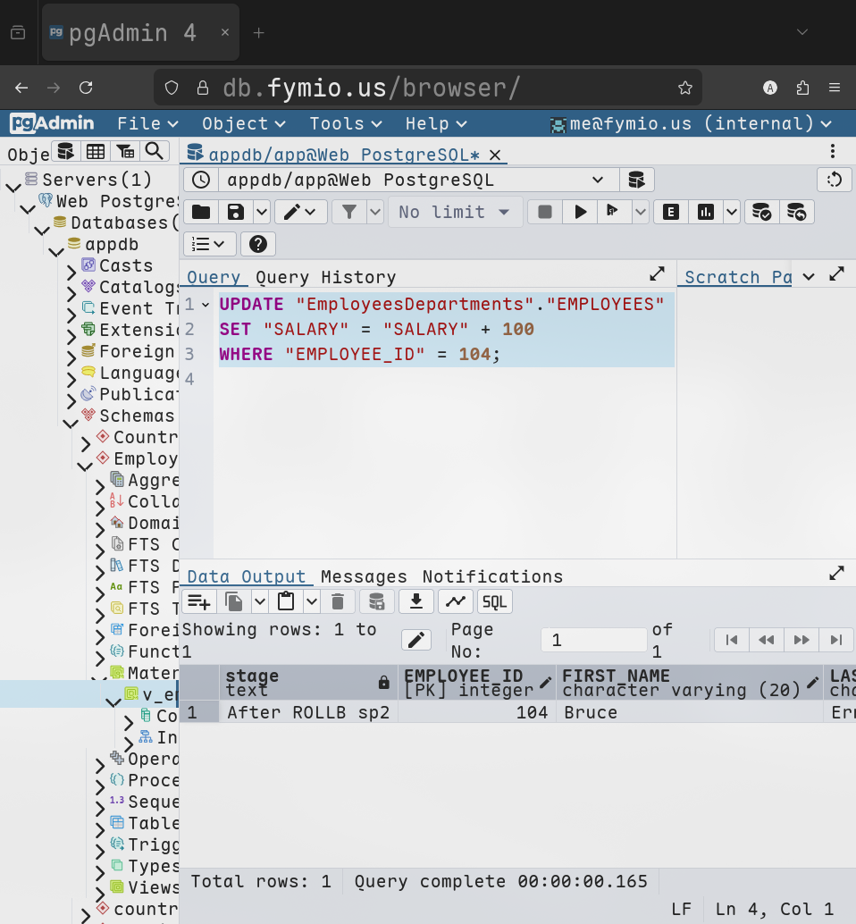Screen dimensions: 856x924
Task: Click the me@fymio.us user account menu
Action: click(x=691, y=123)
